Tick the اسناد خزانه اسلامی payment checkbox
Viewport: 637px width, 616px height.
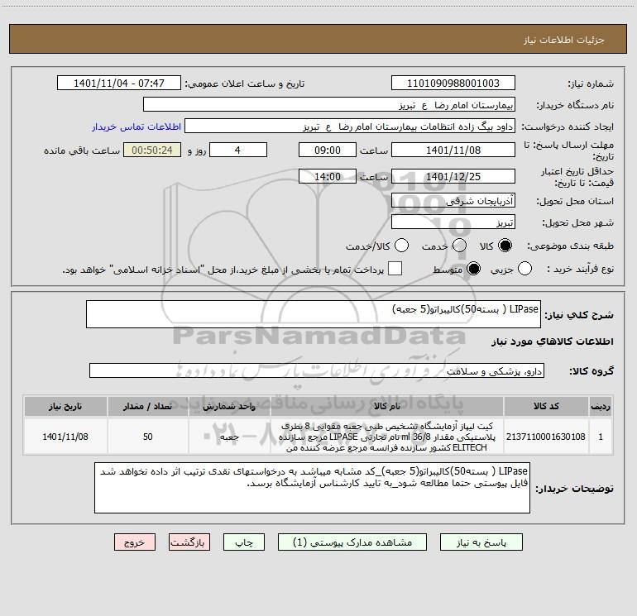click(395, 269)
